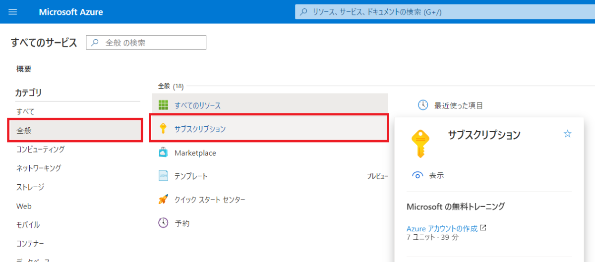Image resolution: width=595 pixels, height=262 pixels.
Task: Focus the global resource search box
Action: [445, 12]
